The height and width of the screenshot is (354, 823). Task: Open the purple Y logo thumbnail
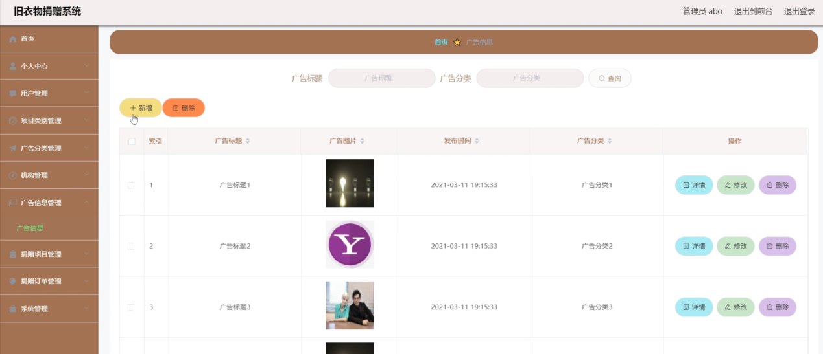(x=350, y=245)
